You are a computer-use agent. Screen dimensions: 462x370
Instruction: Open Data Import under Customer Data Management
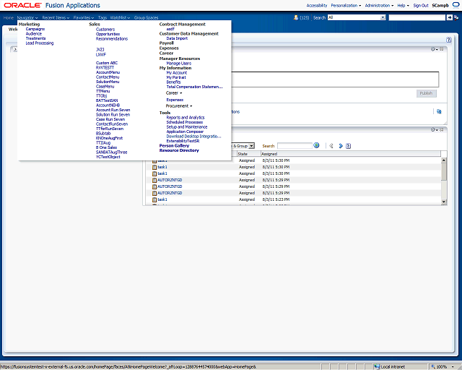pyautogui.click(x=177, y=38)
